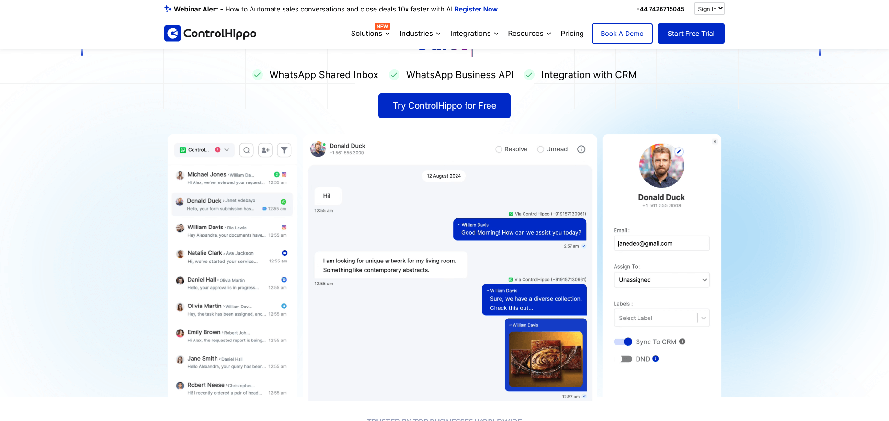Open the Assign To dropdown
The height and width of the screenshot is (421, 889).
click(661, 280)
